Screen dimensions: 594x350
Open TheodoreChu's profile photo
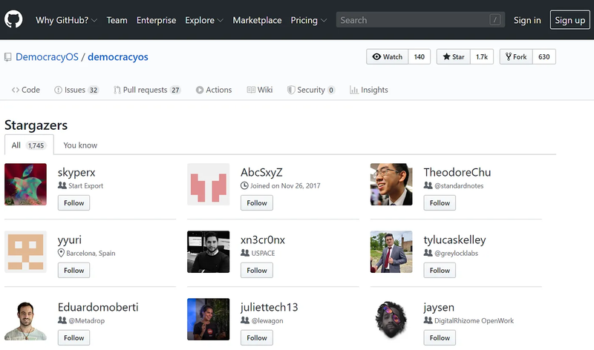click(391, 185)
